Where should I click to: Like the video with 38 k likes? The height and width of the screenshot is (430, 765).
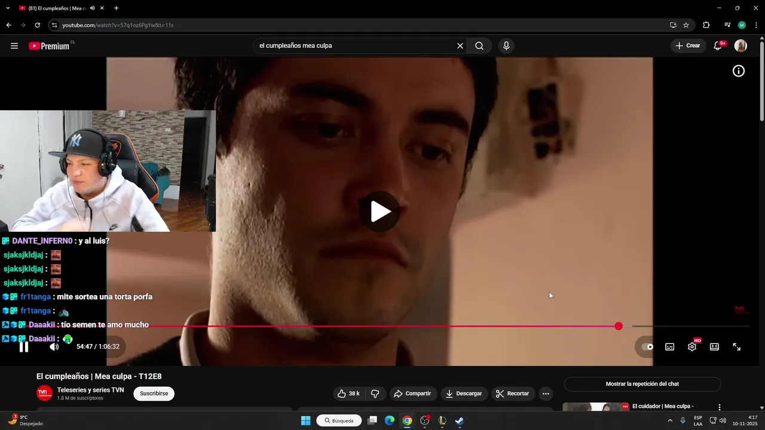coord(348,394)
